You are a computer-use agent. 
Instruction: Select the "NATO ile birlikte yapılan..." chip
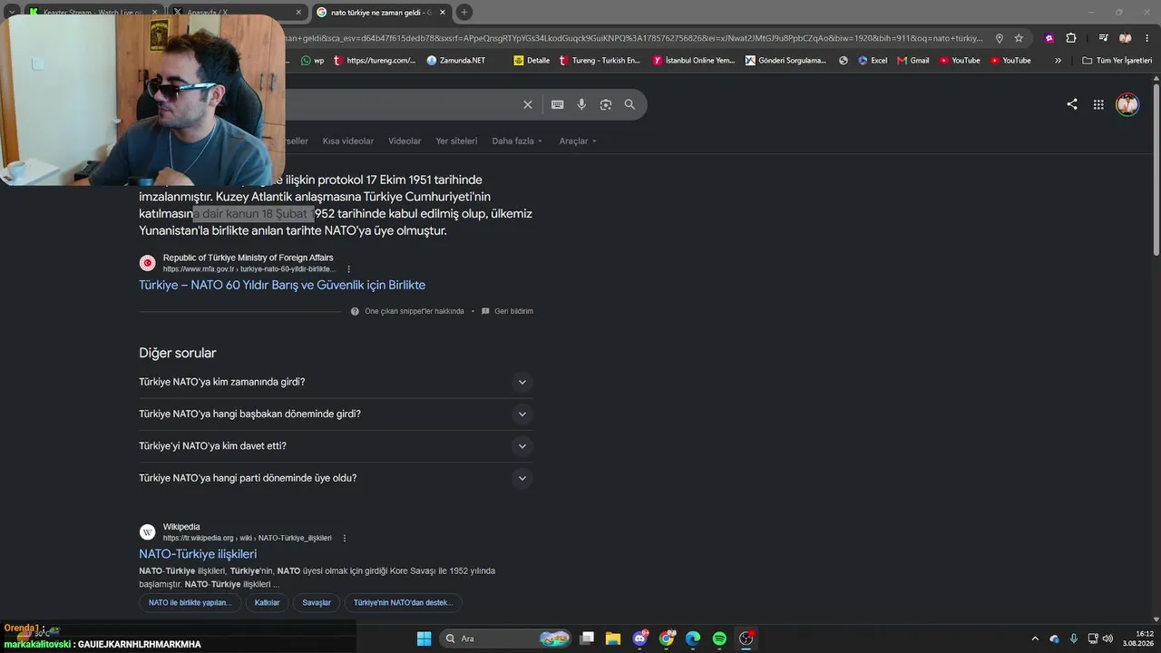pyautogui.click(x=190, y=602)
